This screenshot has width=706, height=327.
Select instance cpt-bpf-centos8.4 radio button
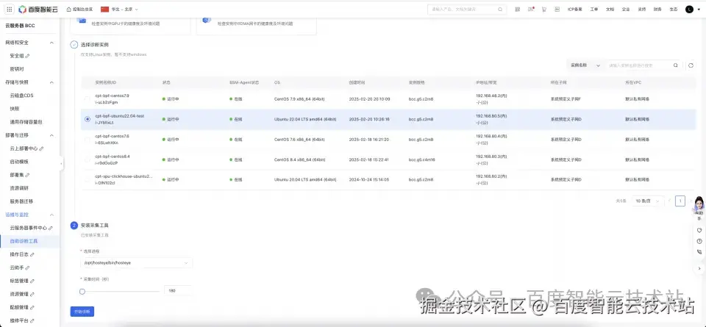click(x=88, y=159)
